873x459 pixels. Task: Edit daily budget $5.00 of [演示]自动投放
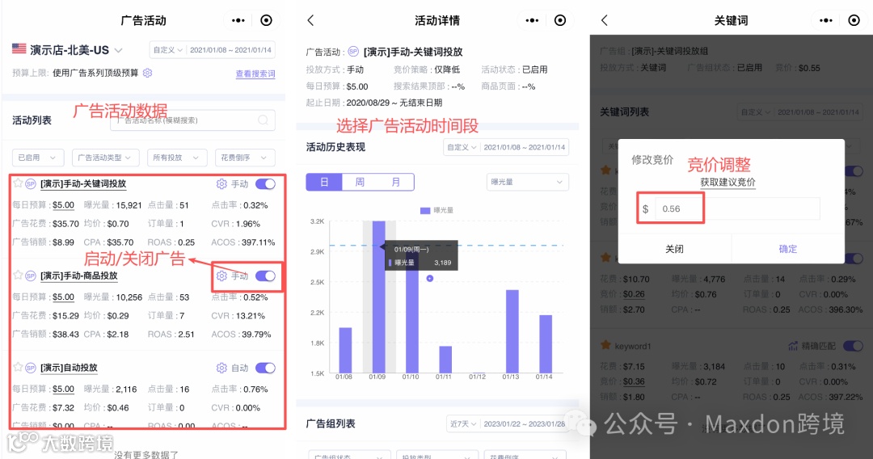[64, 389]
